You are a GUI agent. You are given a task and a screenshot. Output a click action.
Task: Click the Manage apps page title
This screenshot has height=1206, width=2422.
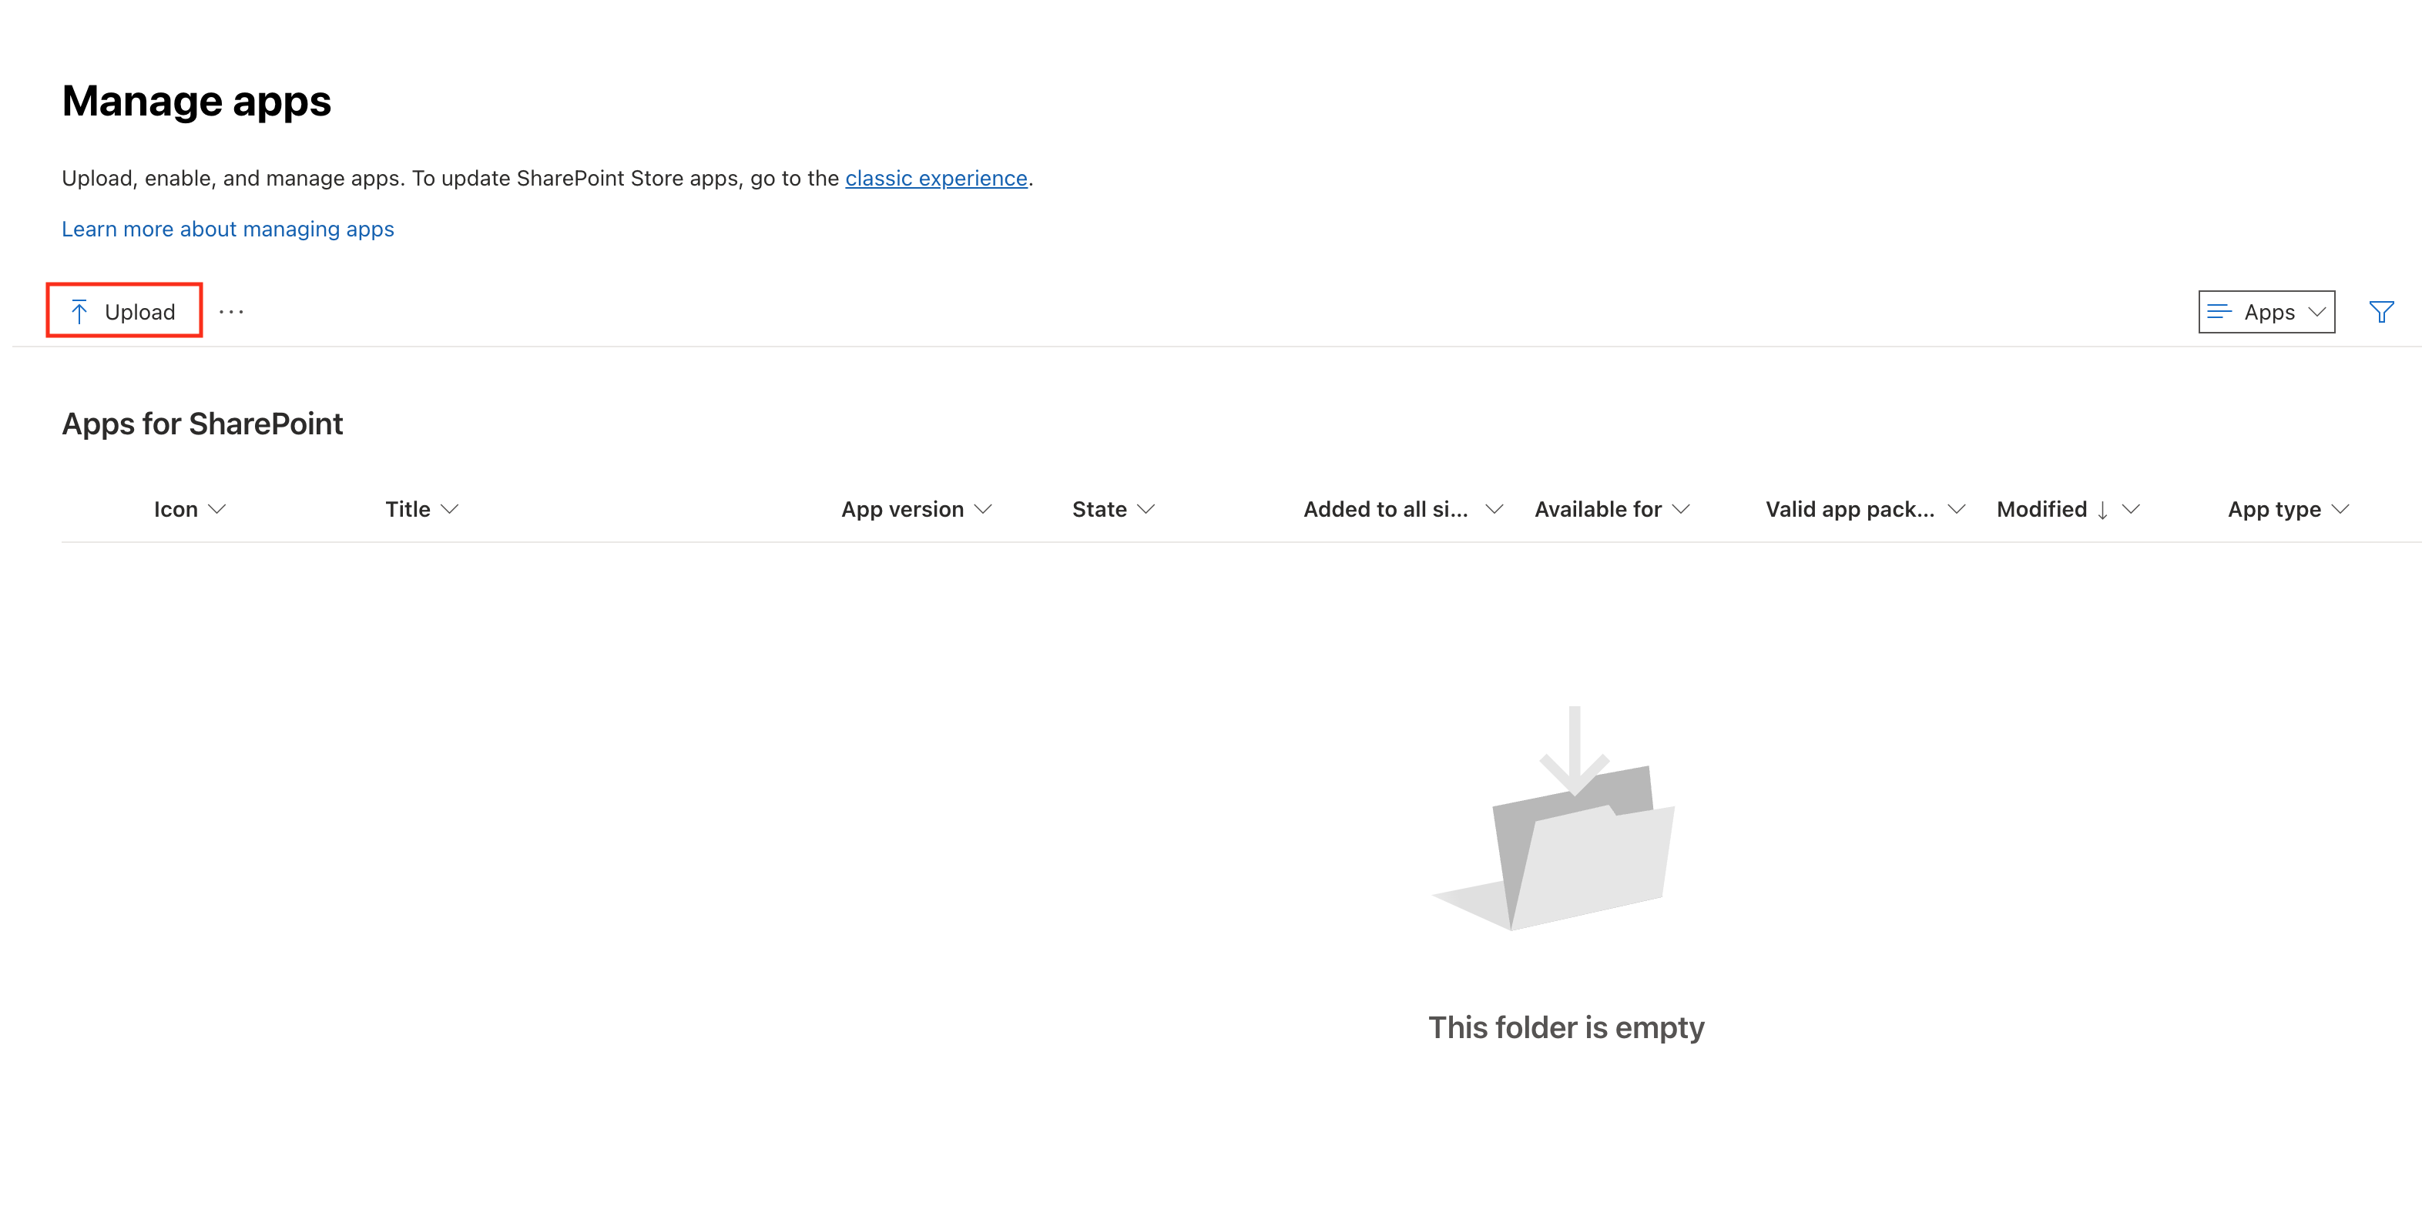coord(196,102)
